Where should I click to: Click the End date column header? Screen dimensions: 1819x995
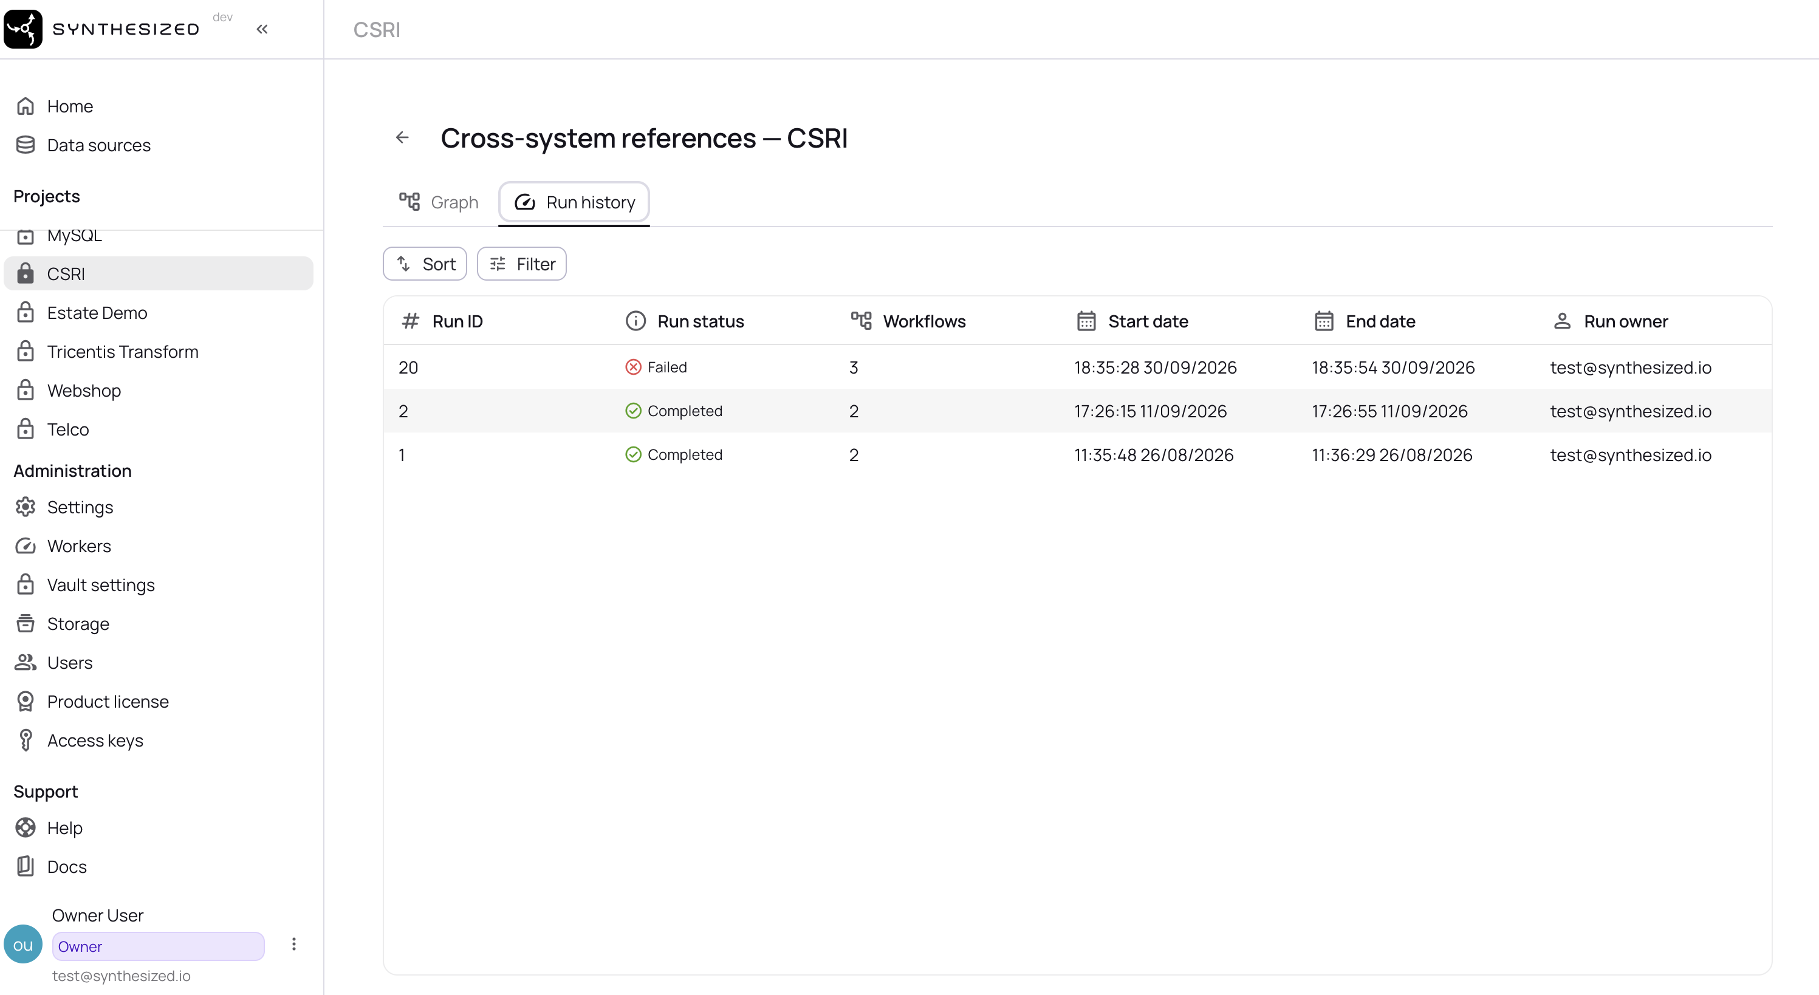click(1365, 321)
